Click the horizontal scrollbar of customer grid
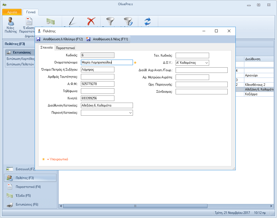Image resolution: width=277 pixels, height=218 pixels. (135, 206)
